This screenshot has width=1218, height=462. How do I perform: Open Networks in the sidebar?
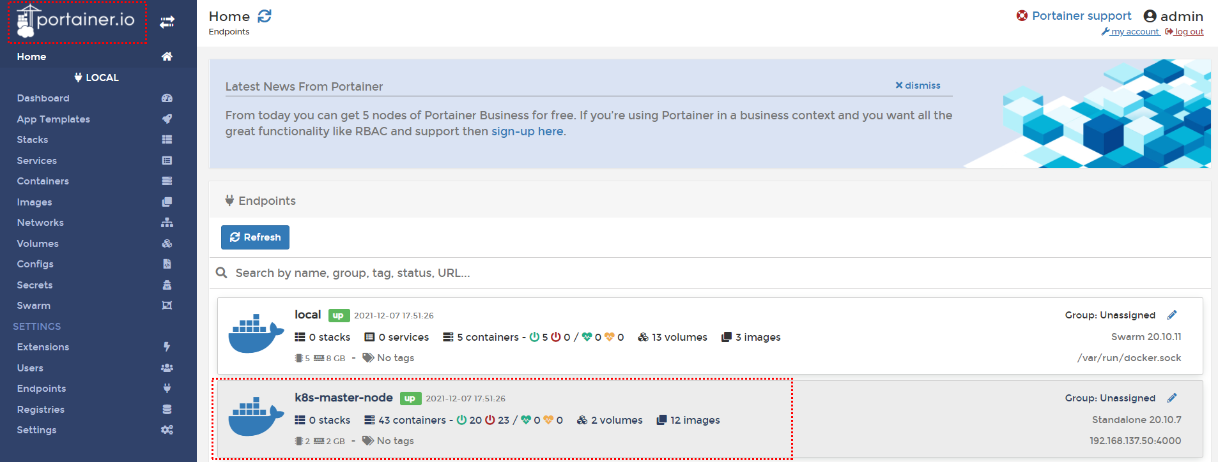40,223
